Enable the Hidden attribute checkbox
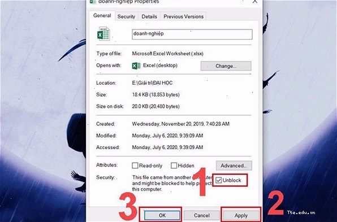Screen dimensions: 337x222 (174, 166)
